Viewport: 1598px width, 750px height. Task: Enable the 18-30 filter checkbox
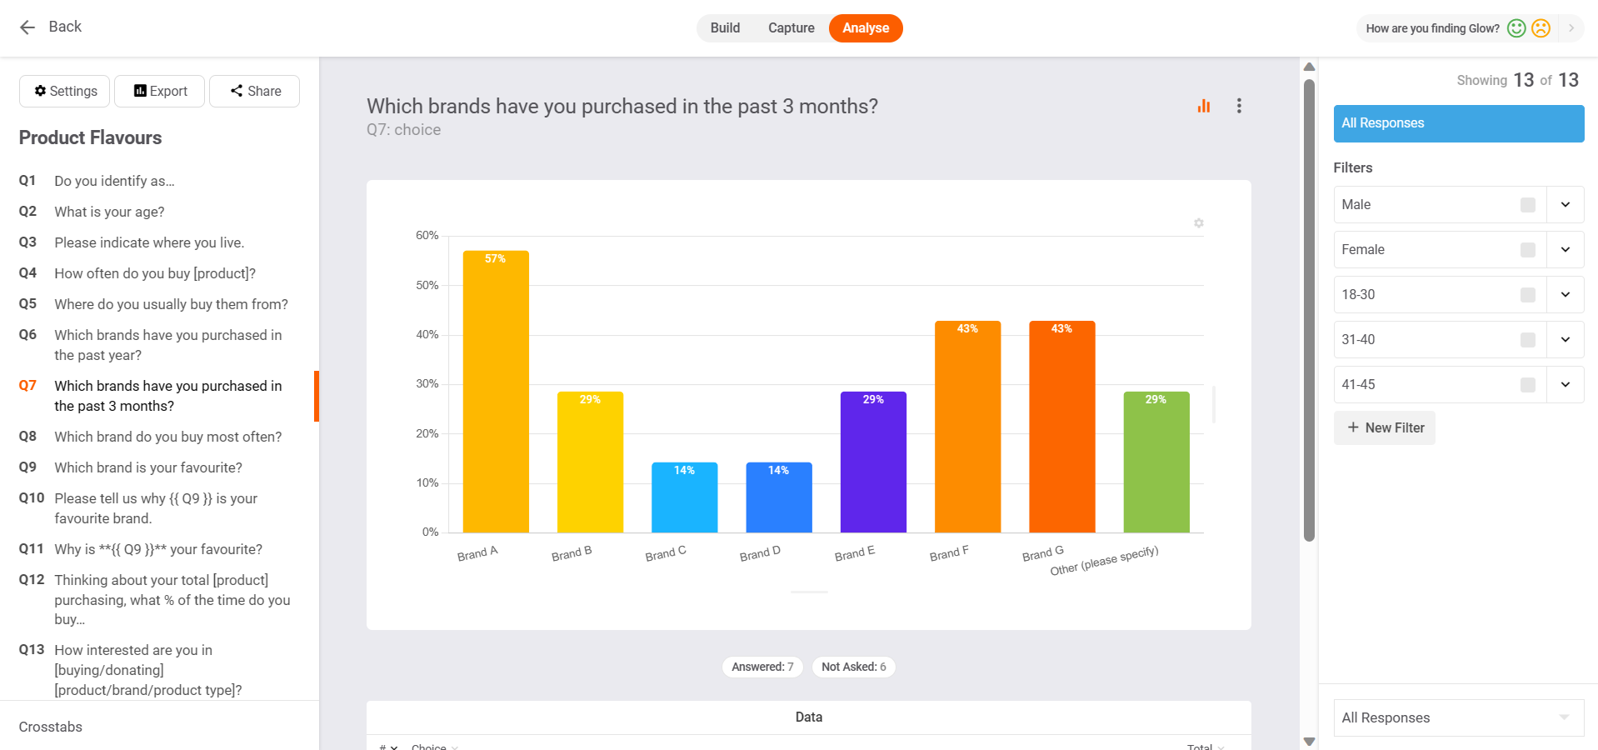1528,295
